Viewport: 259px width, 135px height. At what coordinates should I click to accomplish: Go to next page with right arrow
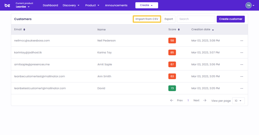(x=205, y=100)
